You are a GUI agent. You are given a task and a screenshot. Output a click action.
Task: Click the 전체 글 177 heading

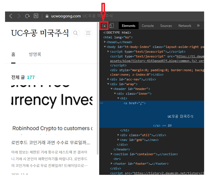[x=23, y=77]
